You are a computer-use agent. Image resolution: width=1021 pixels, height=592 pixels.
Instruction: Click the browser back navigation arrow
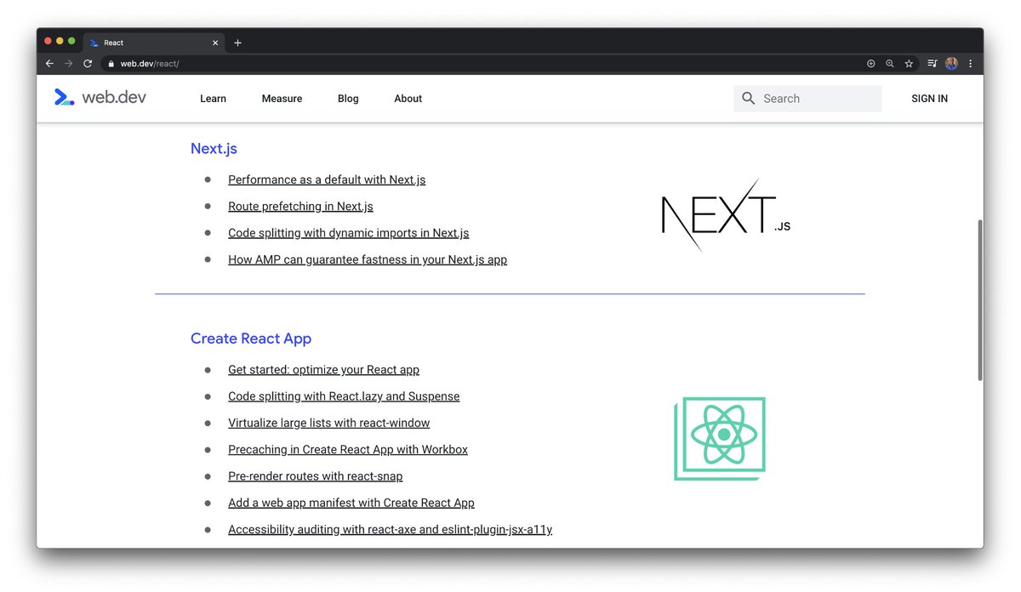(x=48, y=63)
